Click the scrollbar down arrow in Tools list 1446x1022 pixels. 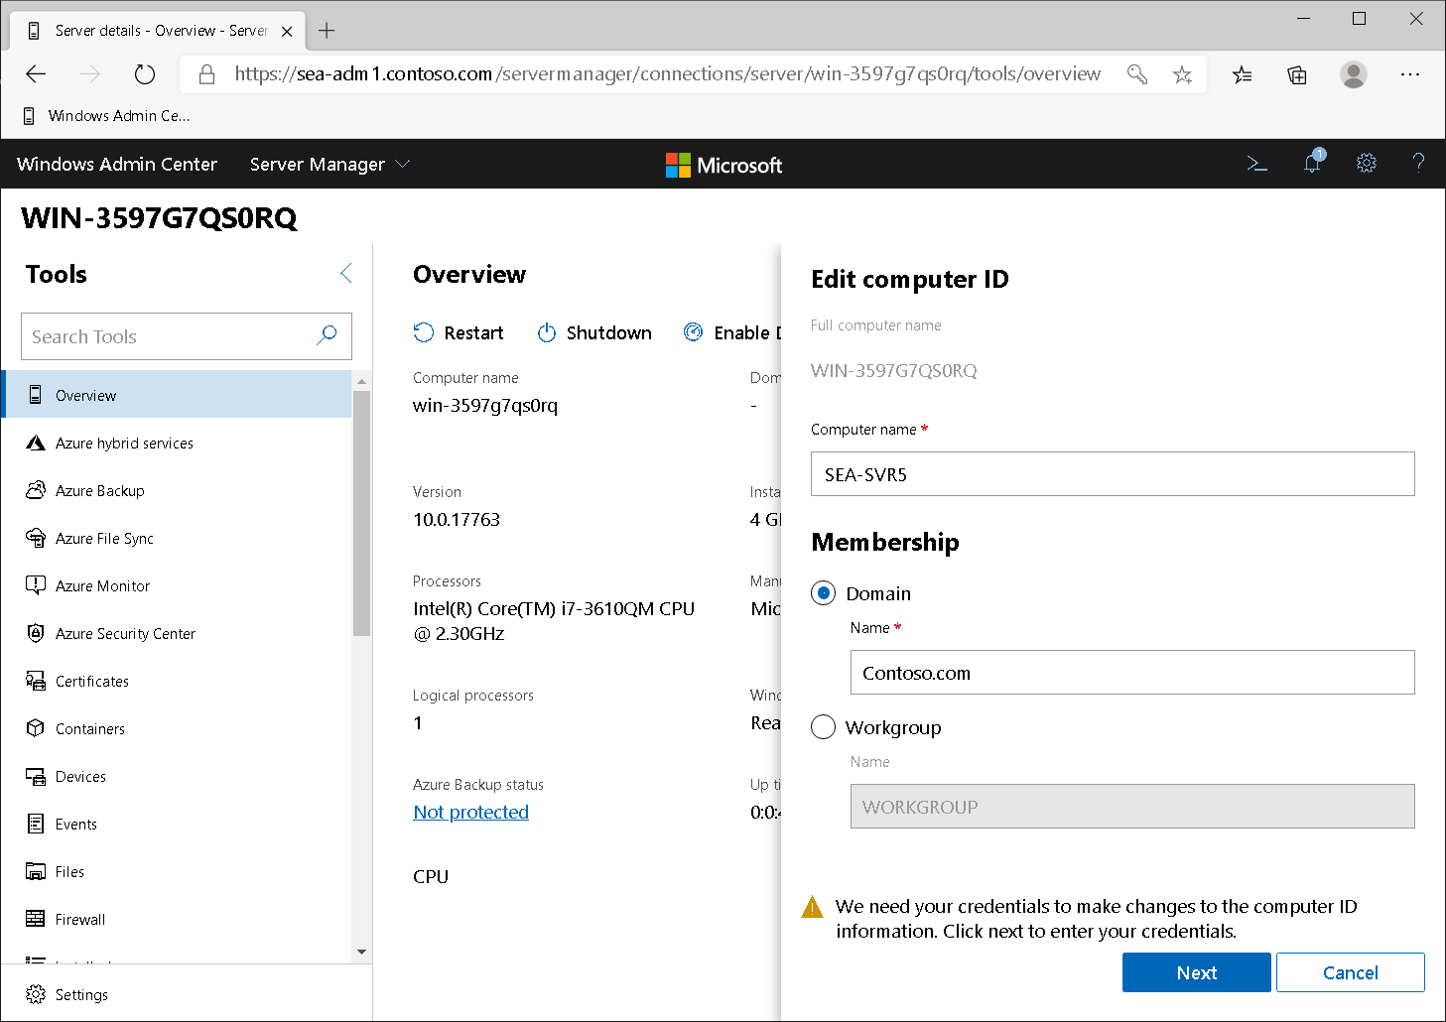coord(361,953)
